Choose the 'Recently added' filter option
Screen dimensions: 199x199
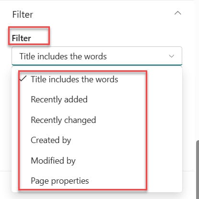coord(97,99)
